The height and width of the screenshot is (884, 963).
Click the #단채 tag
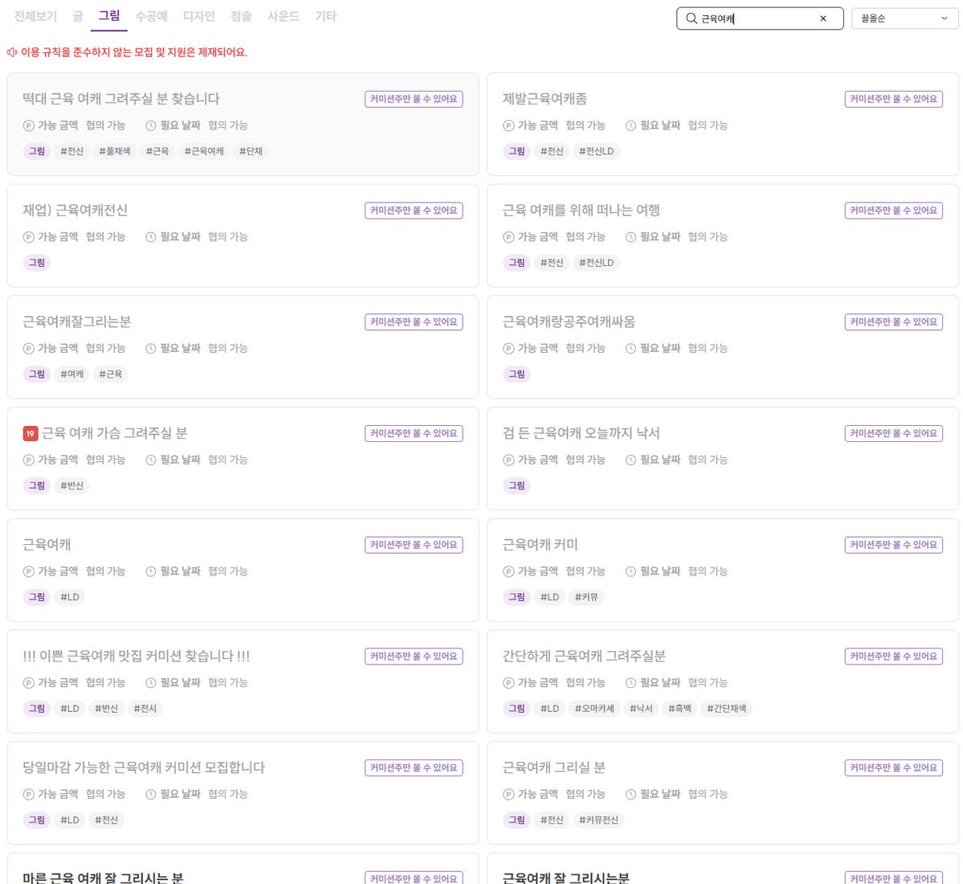[251, 151]
